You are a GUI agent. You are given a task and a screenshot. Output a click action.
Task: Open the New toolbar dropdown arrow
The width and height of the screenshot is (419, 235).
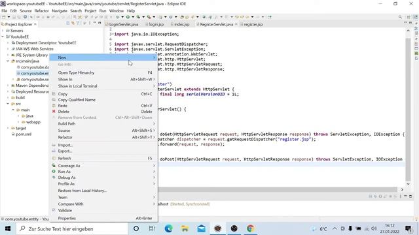[x=9, y=17]
